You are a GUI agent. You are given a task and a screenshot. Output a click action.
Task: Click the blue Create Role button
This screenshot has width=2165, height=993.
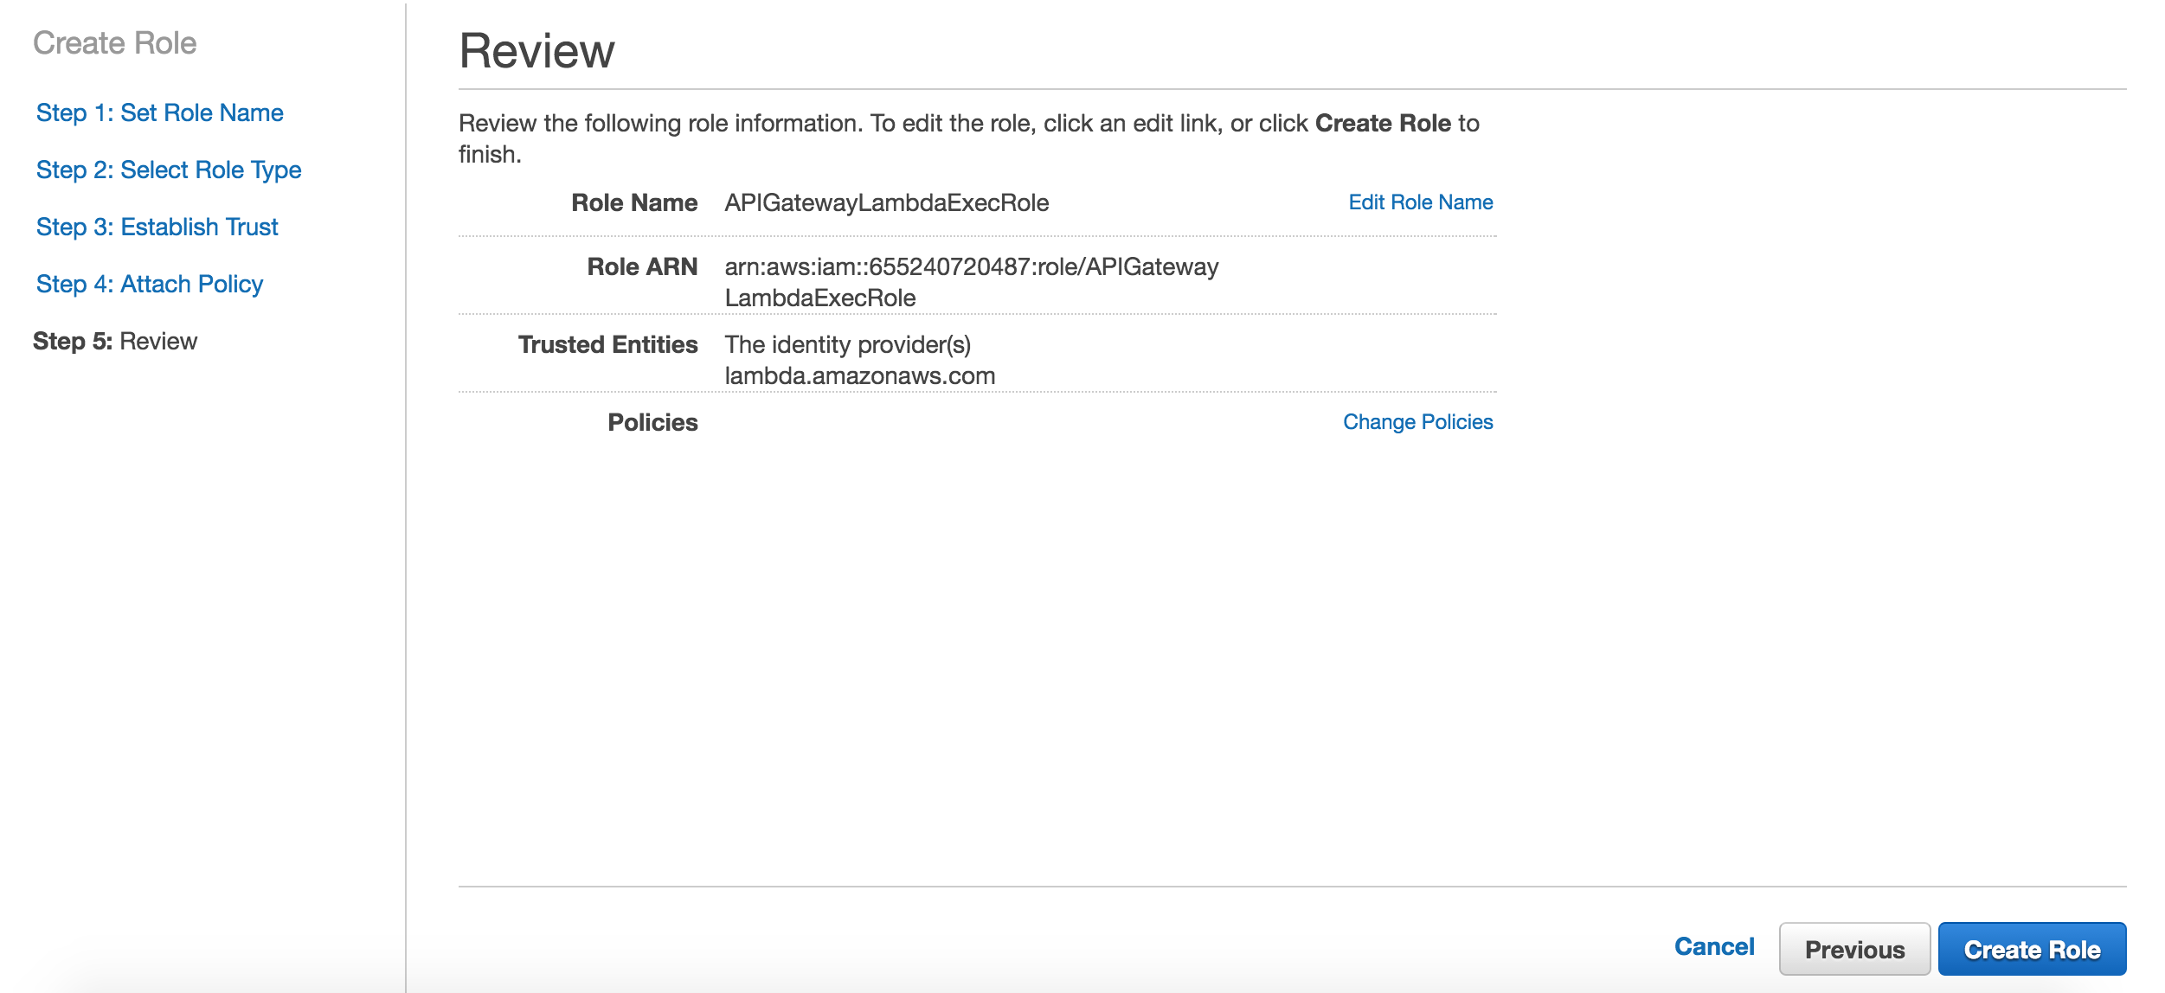tap(2031, 950)
